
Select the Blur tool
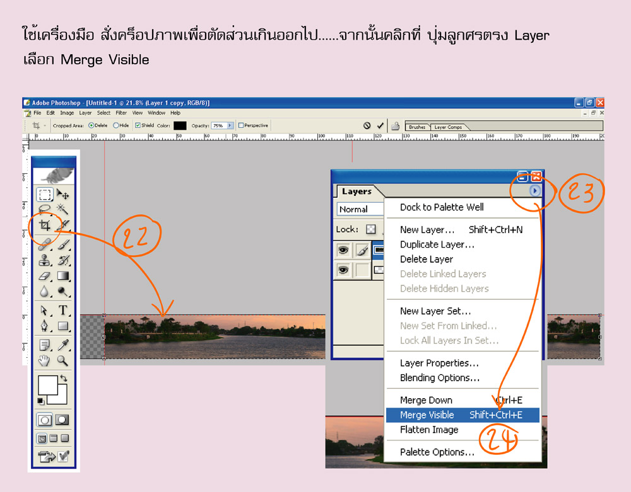click(x=45, y=291)
